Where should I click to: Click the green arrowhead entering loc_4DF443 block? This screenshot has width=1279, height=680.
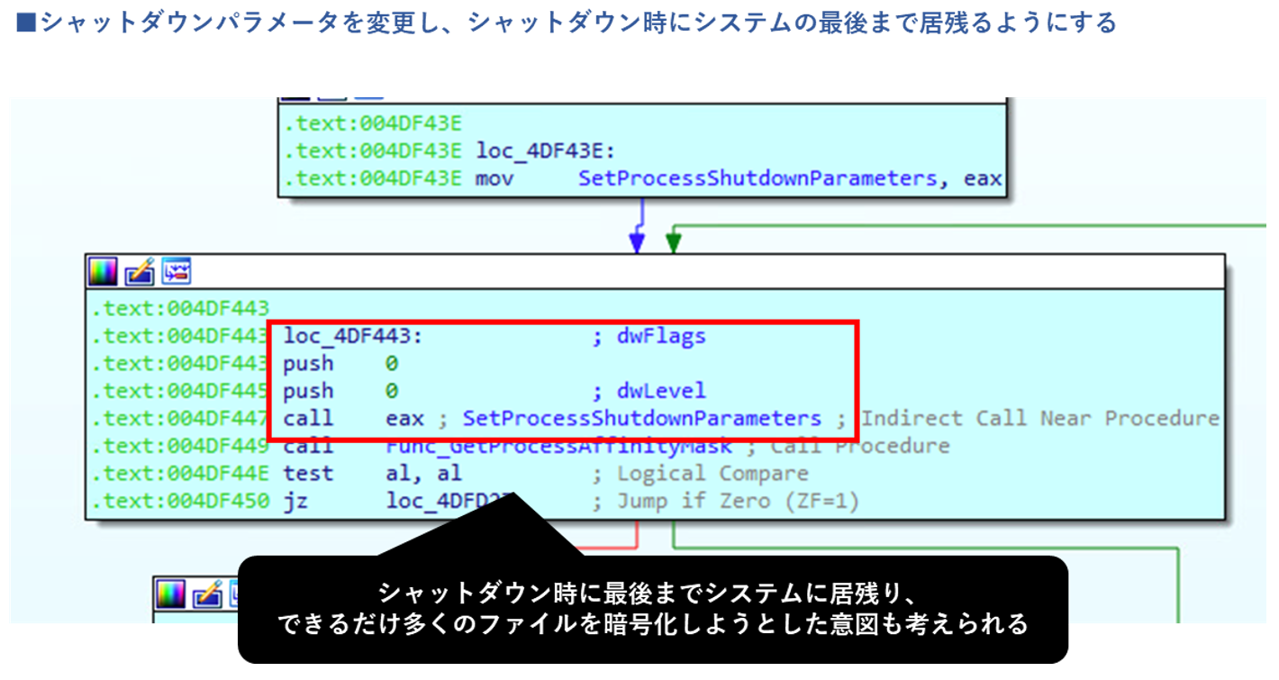pyautogui.click(x=673, y=242)
